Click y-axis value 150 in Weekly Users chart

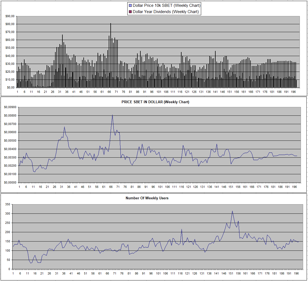[x=8, y=241]
